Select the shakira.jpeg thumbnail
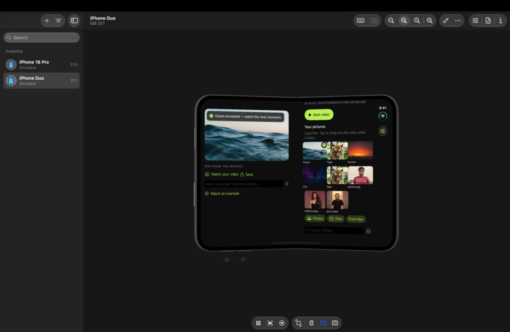The width and height of the screenshot is (510, 332). click(x=314, y=200)
